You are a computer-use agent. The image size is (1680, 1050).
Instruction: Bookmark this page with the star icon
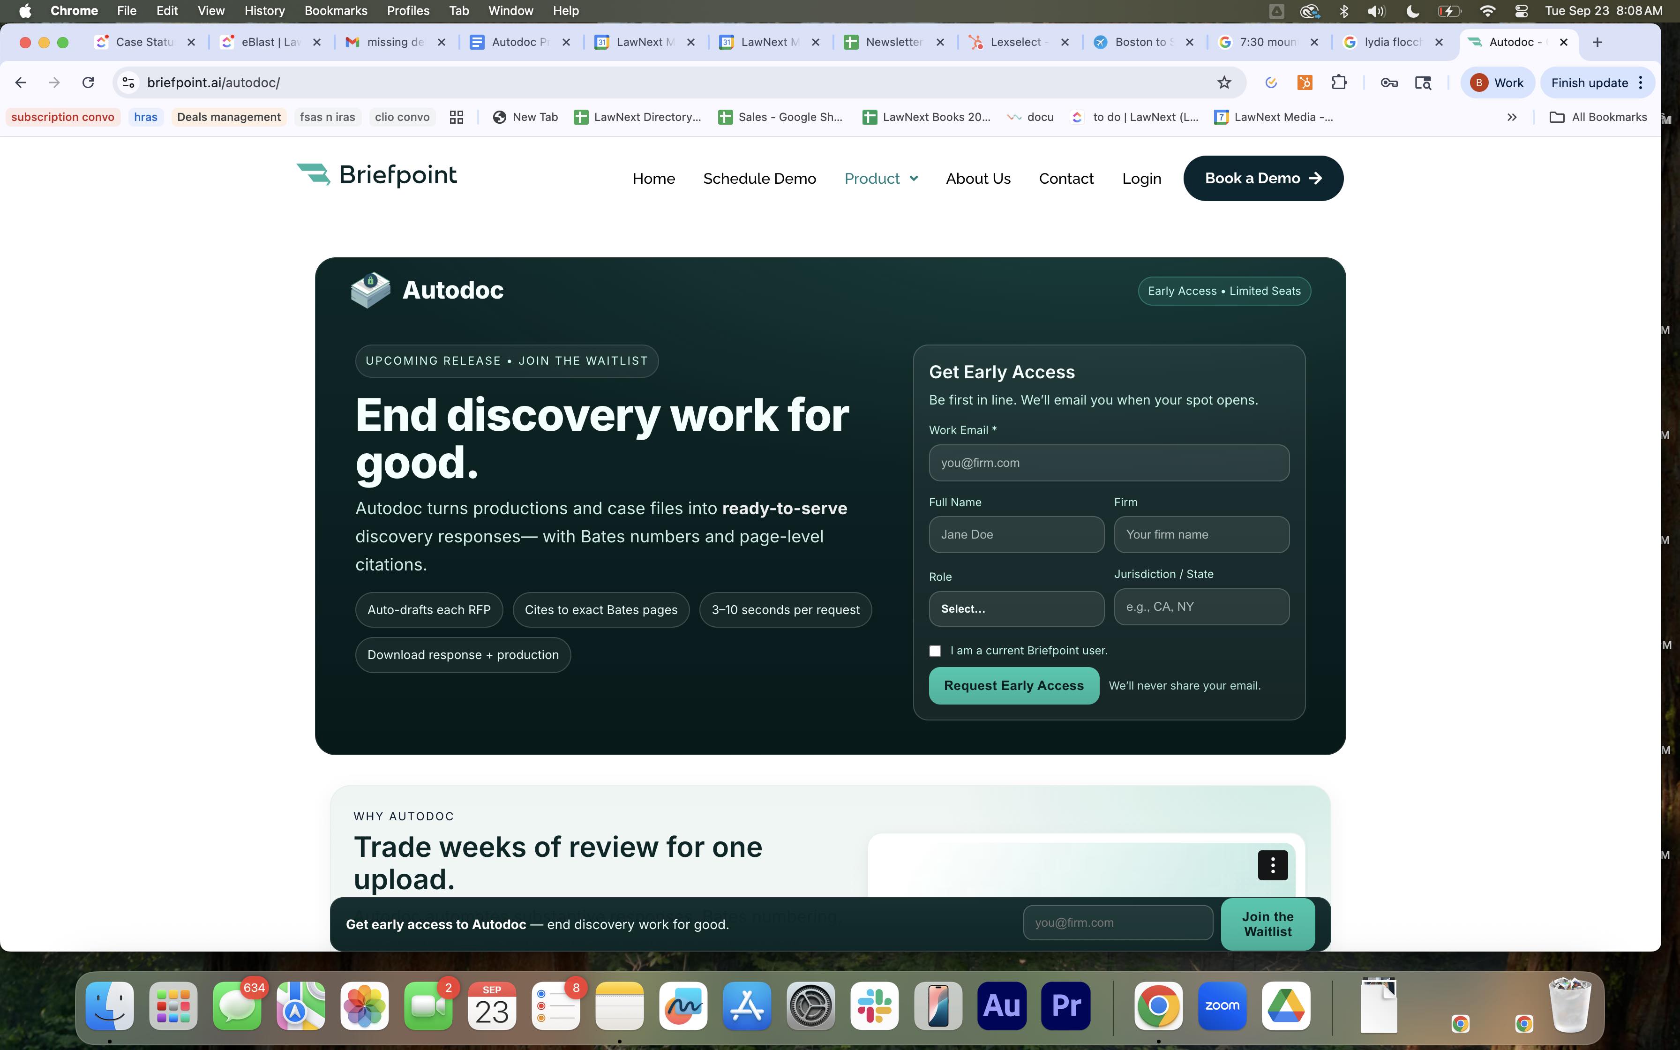pyautogui.click(x=1224, y=82)
